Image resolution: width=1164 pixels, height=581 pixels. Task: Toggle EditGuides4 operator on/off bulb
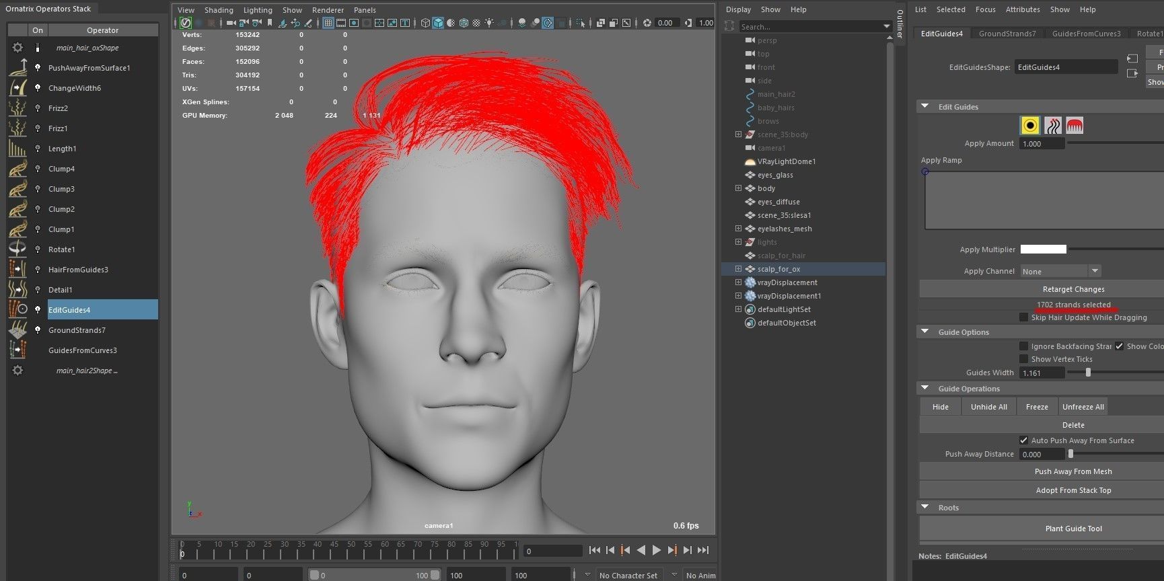coord(38,309)
